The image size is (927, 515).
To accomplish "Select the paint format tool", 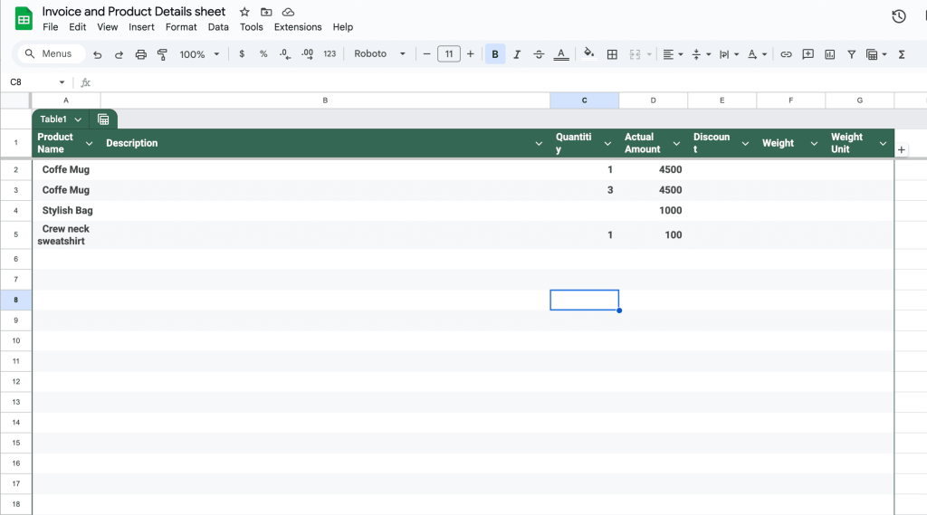I will point(163,54).
